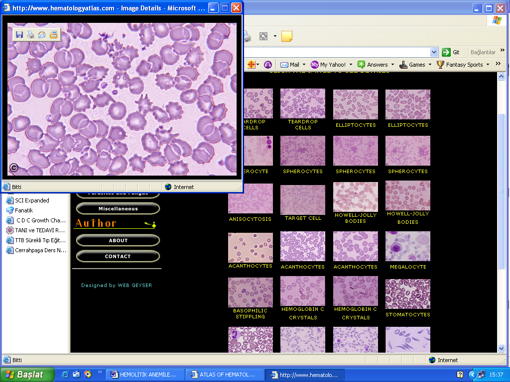The image size is (510, 382).
Task: Launch Internet Explorer from quick launch
Action: (x=65, y=375)
